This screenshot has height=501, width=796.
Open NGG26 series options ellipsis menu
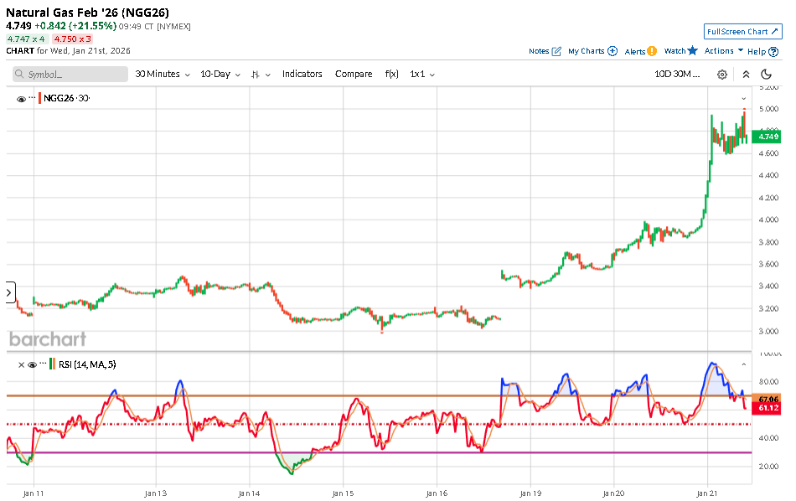pos(32,98)
